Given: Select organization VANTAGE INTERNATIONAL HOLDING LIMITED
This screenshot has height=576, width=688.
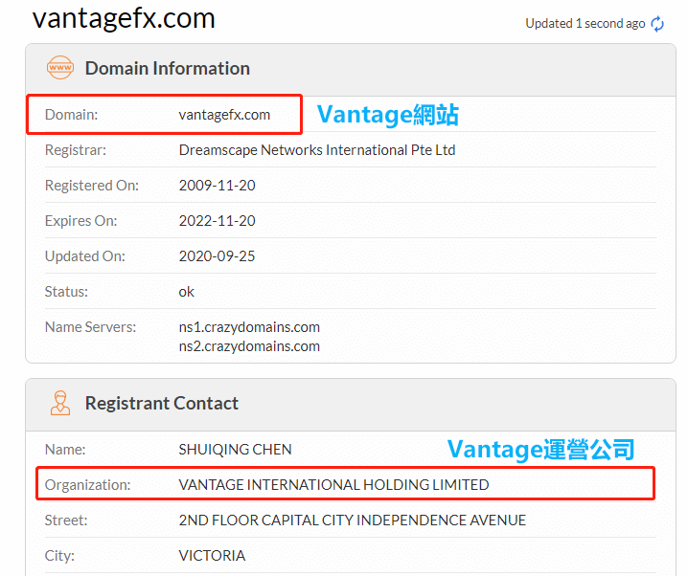Looking at the screenshot, I should coord(333,485).
